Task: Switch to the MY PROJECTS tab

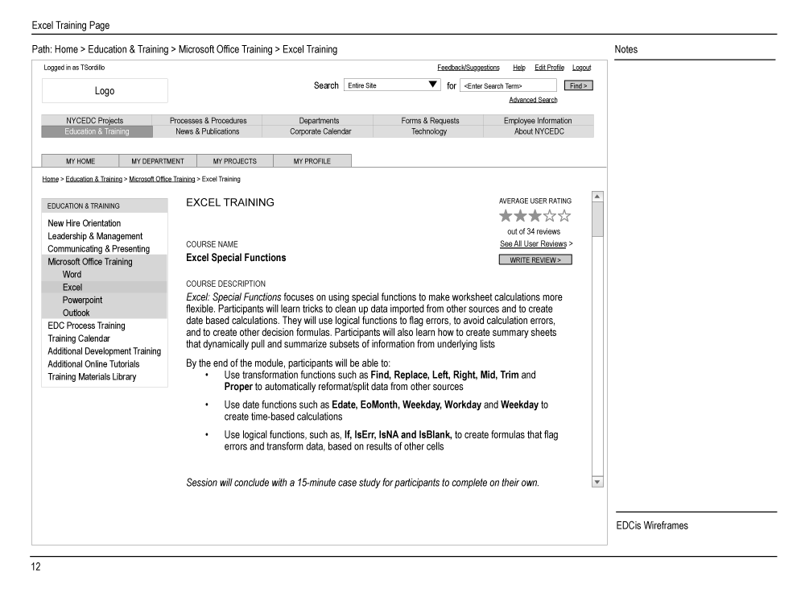Action: click(x=234, y=160)
